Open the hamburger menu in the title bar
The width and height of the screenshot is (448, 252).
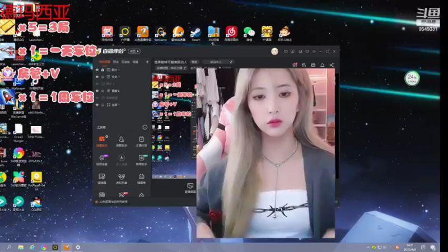pyautogui.click(x=314, y=52)
